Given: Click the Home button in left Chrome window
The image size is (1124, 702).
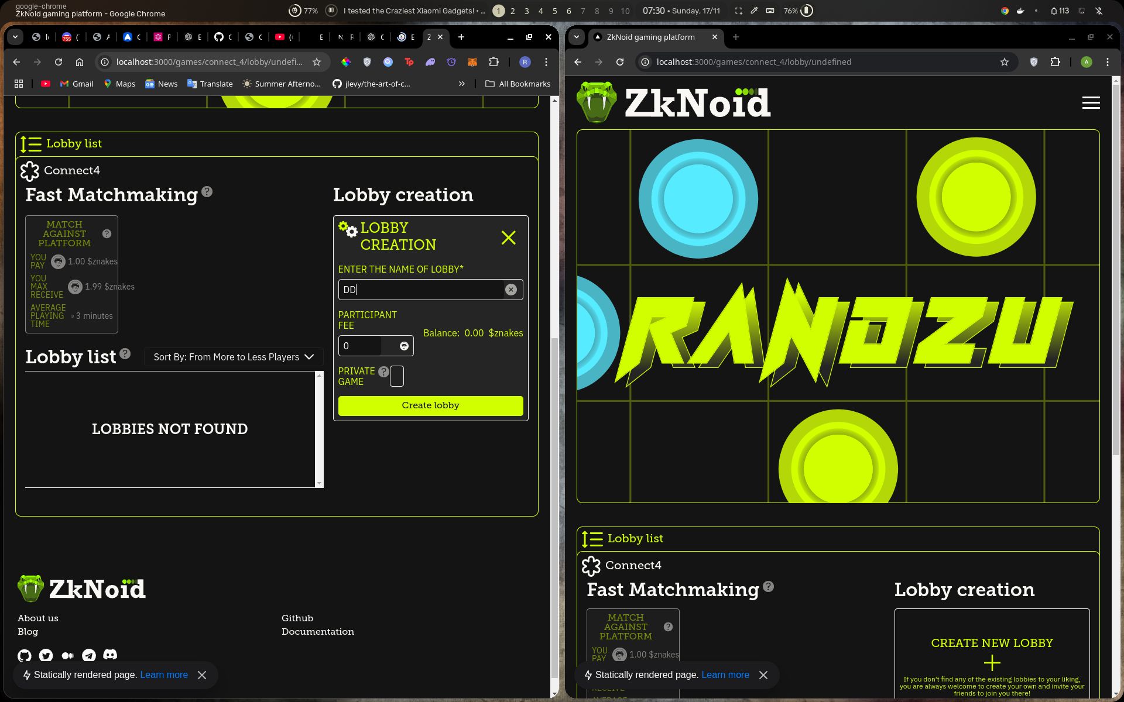Looking at the screenshot, I should point(80,62).
